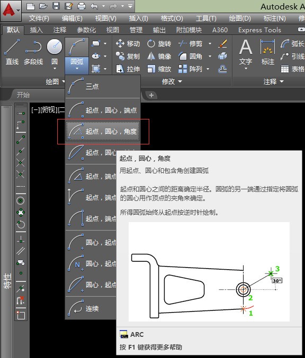Screen dimensions: 305x358
Task: Open the Format (格式(O)) menu
Action: coord(172,19)
